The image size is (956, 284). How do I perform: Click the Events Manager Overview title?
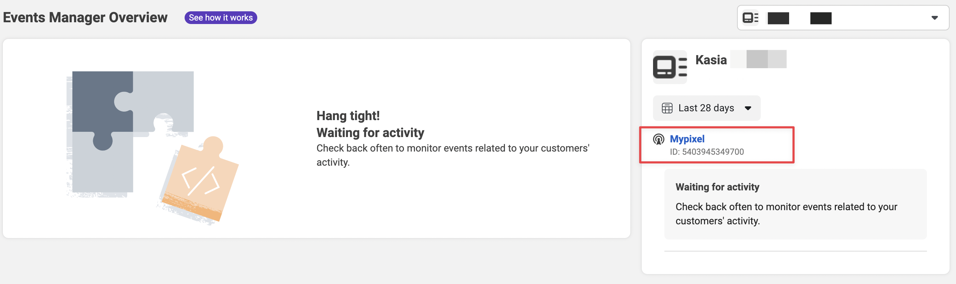pyautogui.click(x=85, y=17)
